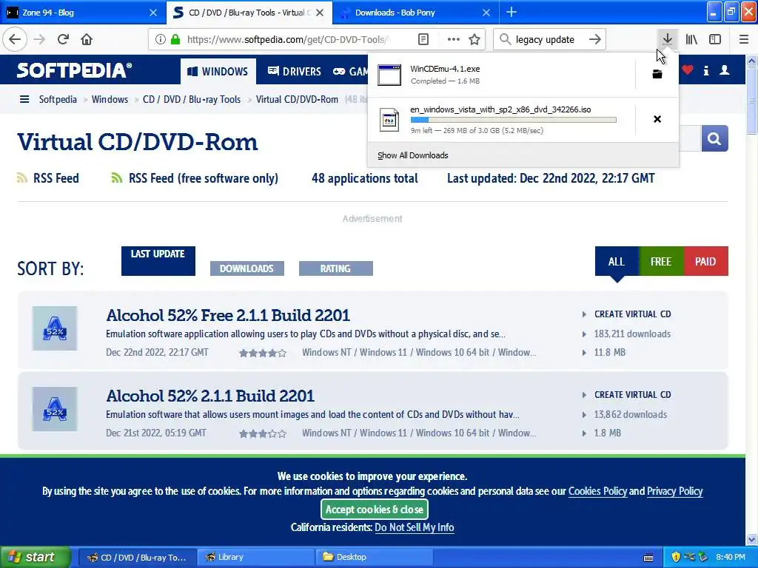Toggle the Firefox downloads panel
Image resolution: width=758 pixels, height=568 pixels.
(x=667, y=39)
